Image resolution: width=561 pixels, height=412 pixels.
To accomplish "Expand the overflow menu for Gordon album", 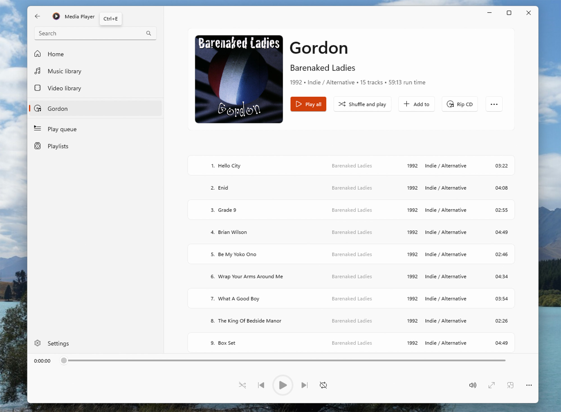I will (494, 104).
